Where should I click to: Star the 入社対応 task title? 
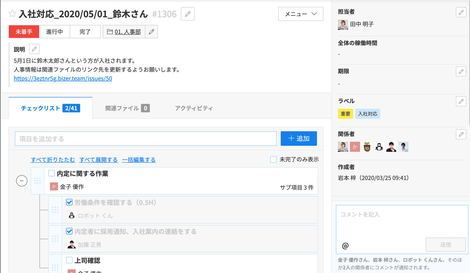(12, 14)
